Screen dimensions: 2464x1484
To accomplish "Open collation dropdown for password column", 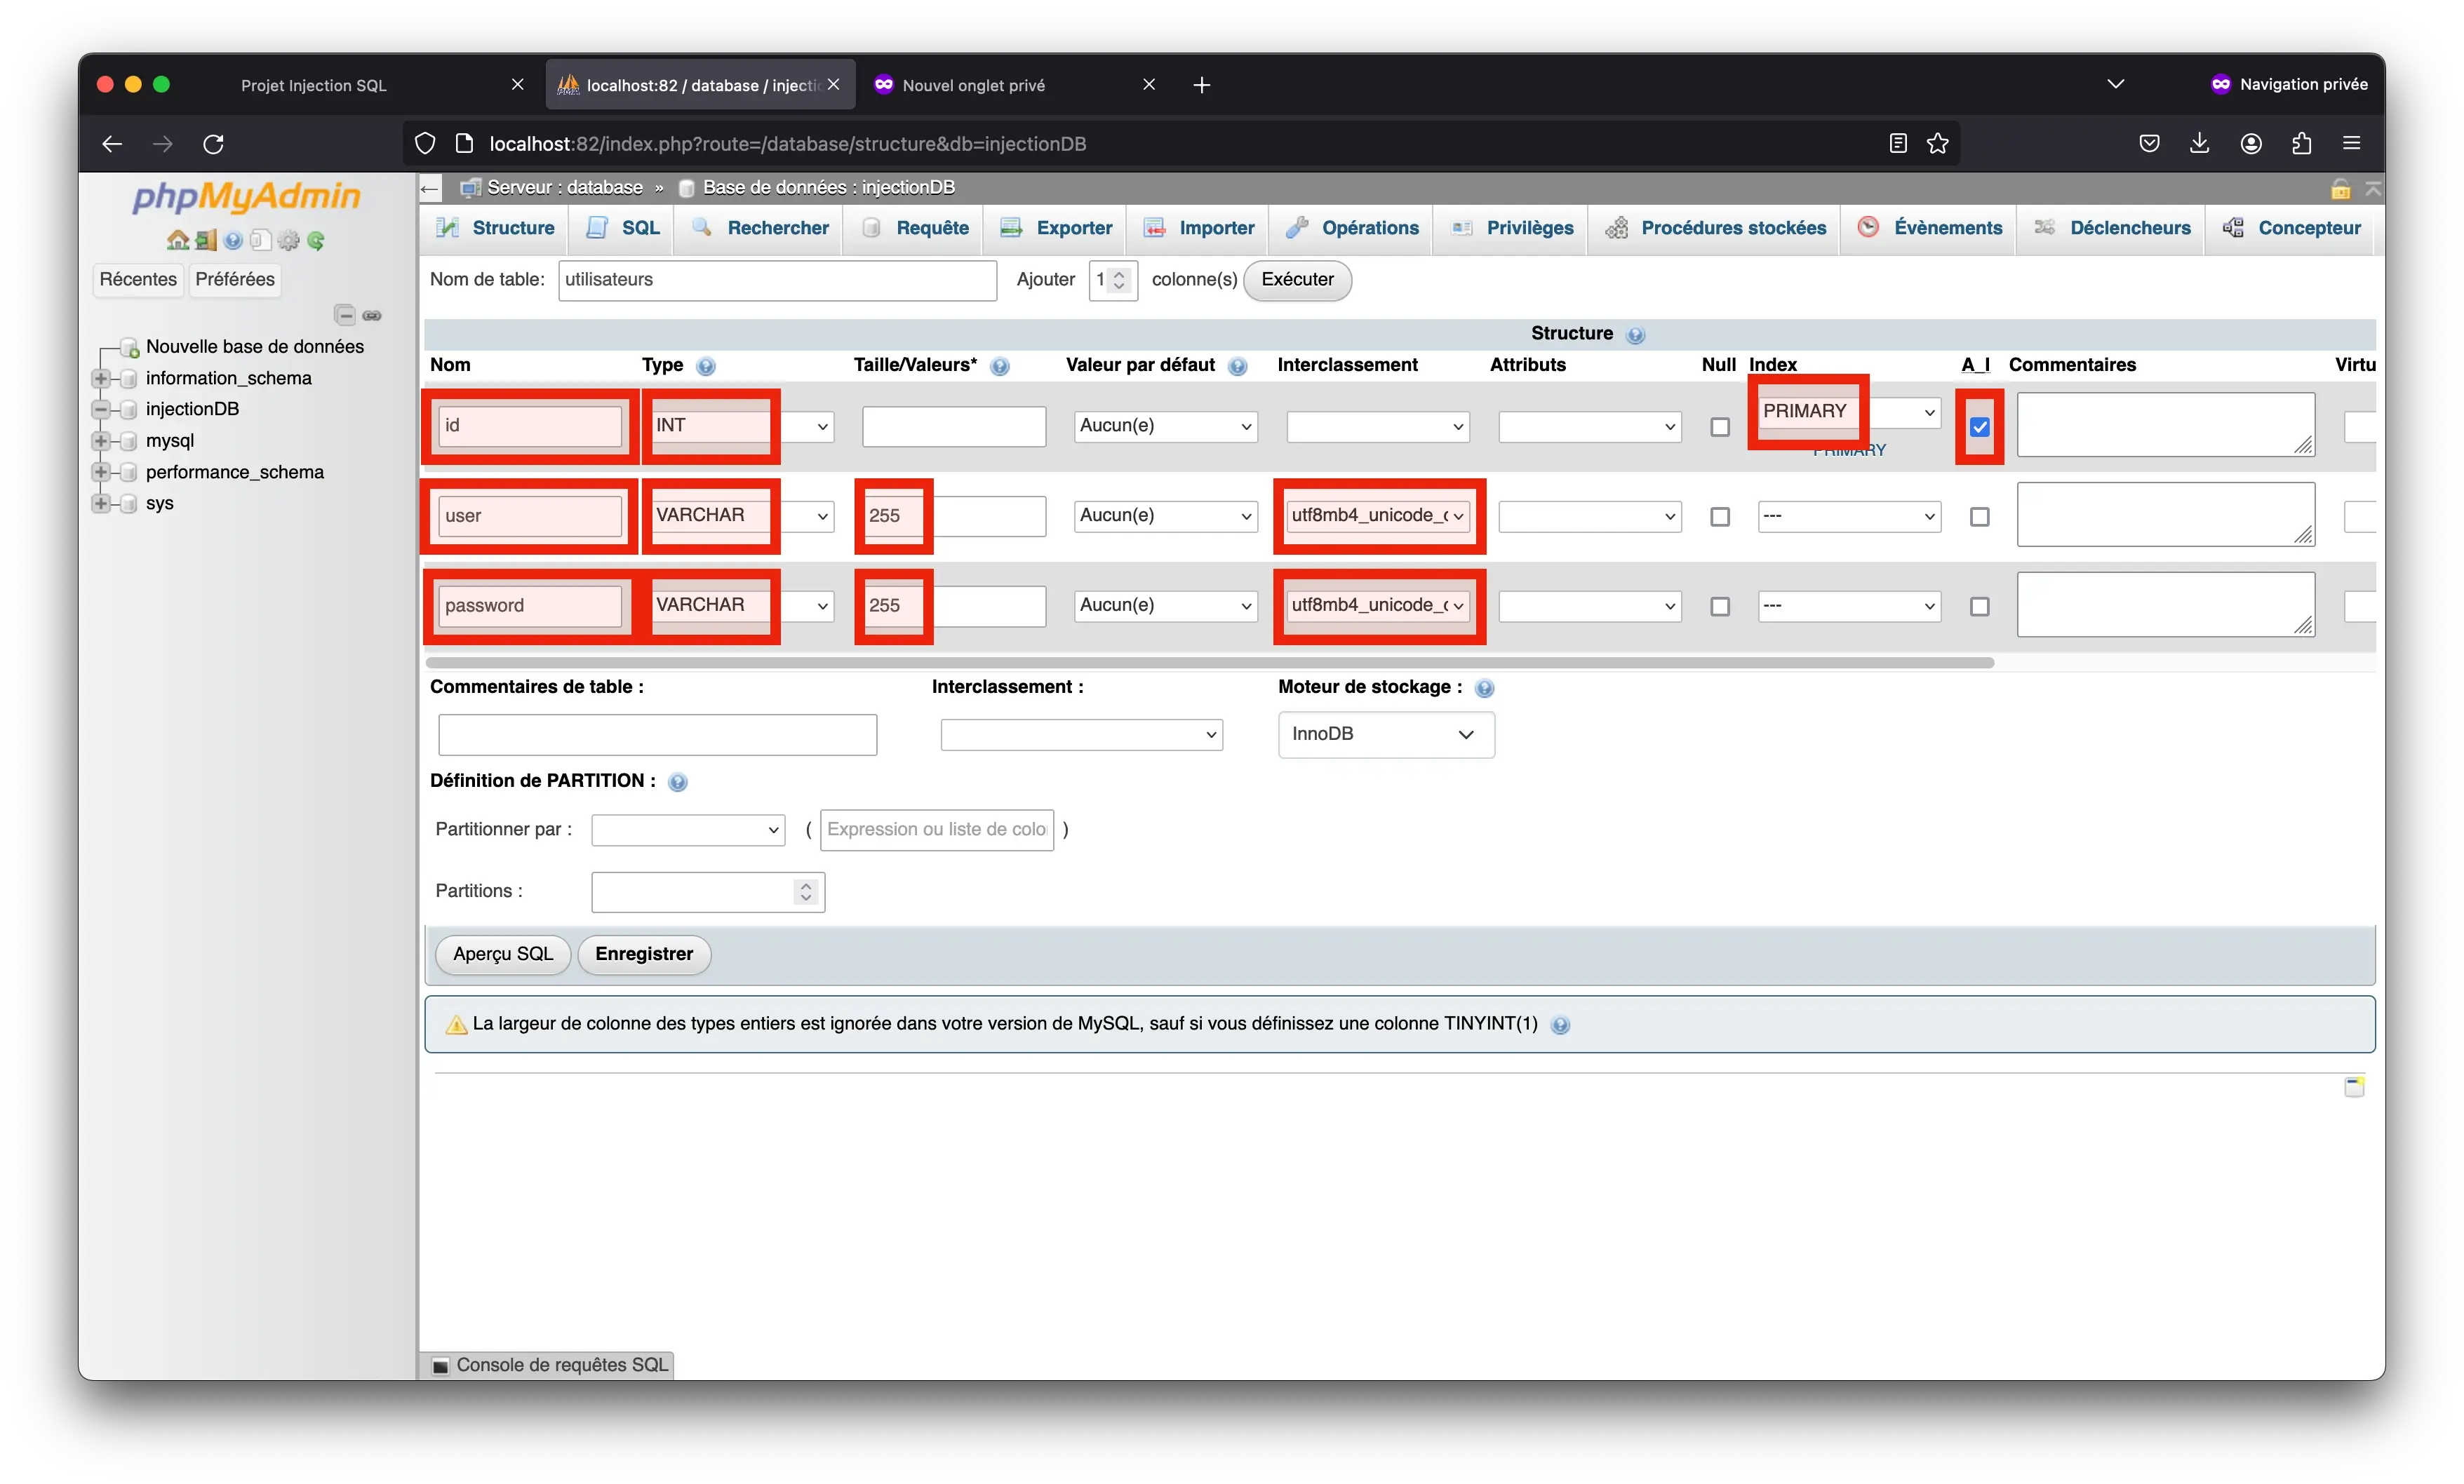I will click(1378, 607).
